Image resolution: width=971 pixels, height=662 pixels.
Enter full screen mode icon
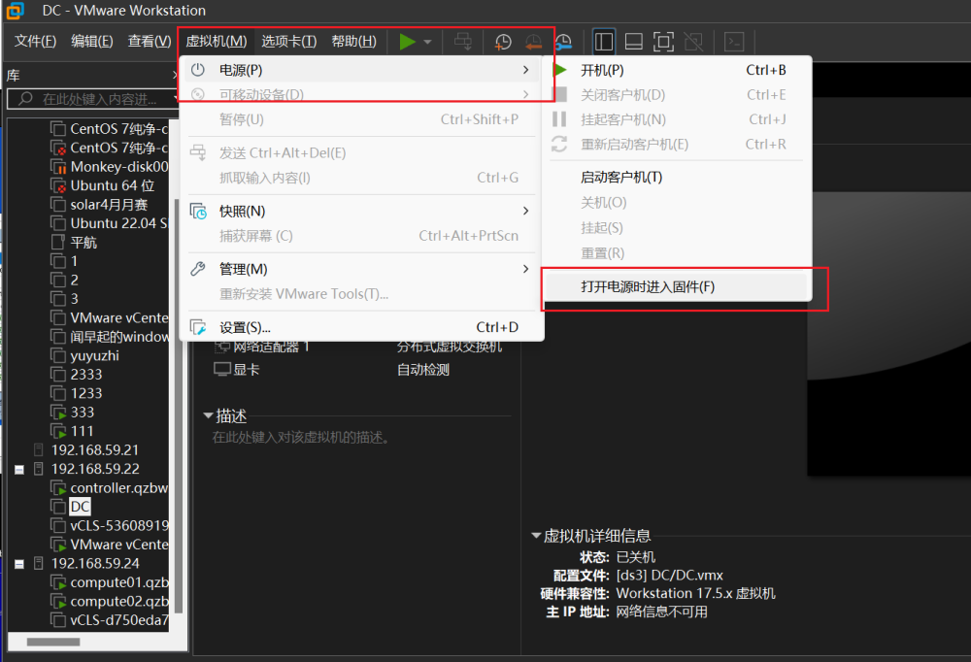pyautogui.click(x=663, y=42)
